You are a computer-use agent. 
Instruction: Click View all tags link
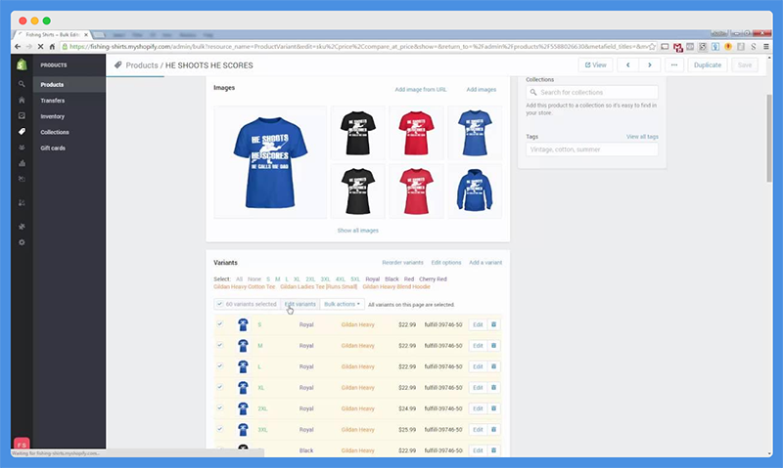tap(642, 137)
